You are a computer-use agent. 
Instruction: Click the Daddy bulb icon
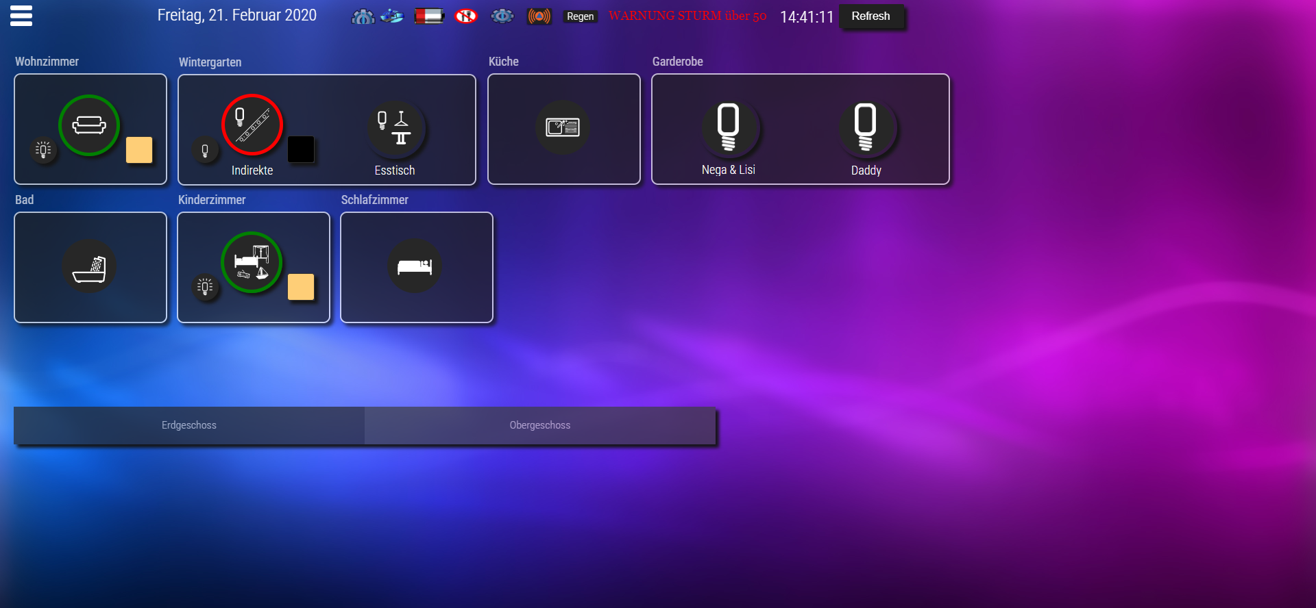[x=866, y=128]
